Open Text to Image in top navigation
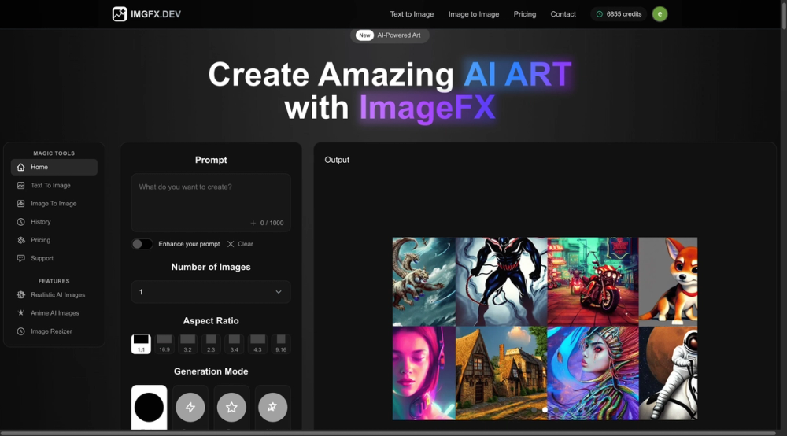Viewport: 787px width, 436px height. pyautogui.click(x=412, y=14)
